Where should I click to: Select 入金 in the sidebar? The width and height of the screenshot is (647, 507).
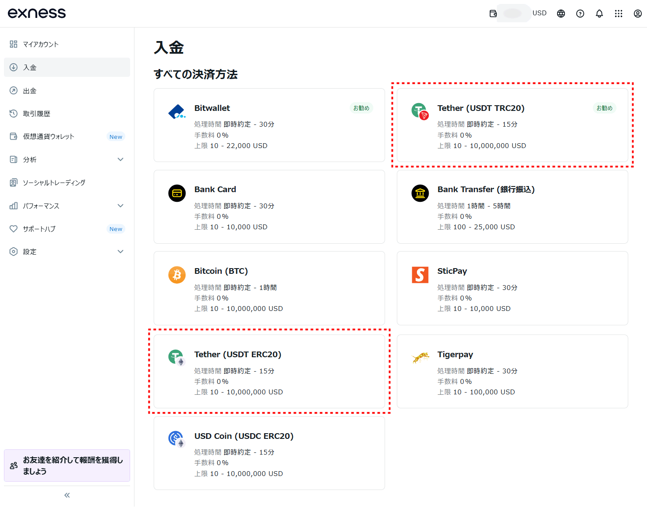[67, 67]
